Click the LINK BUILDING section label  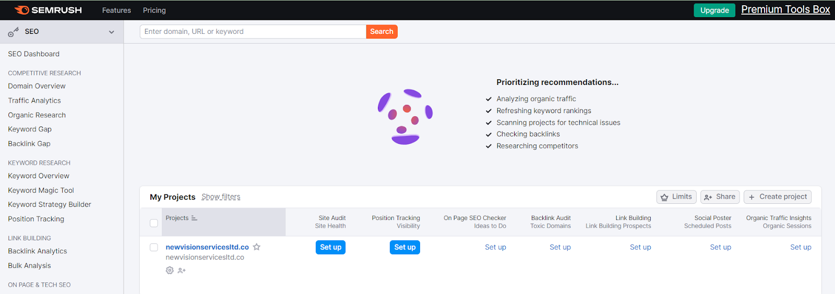pos(29,238)
